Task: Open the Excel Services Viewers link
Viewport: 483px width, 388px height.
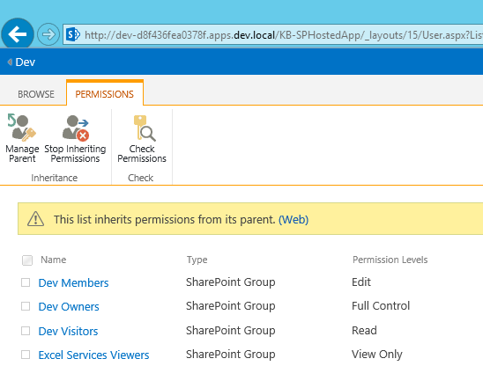Action: (x=93, y=355)
